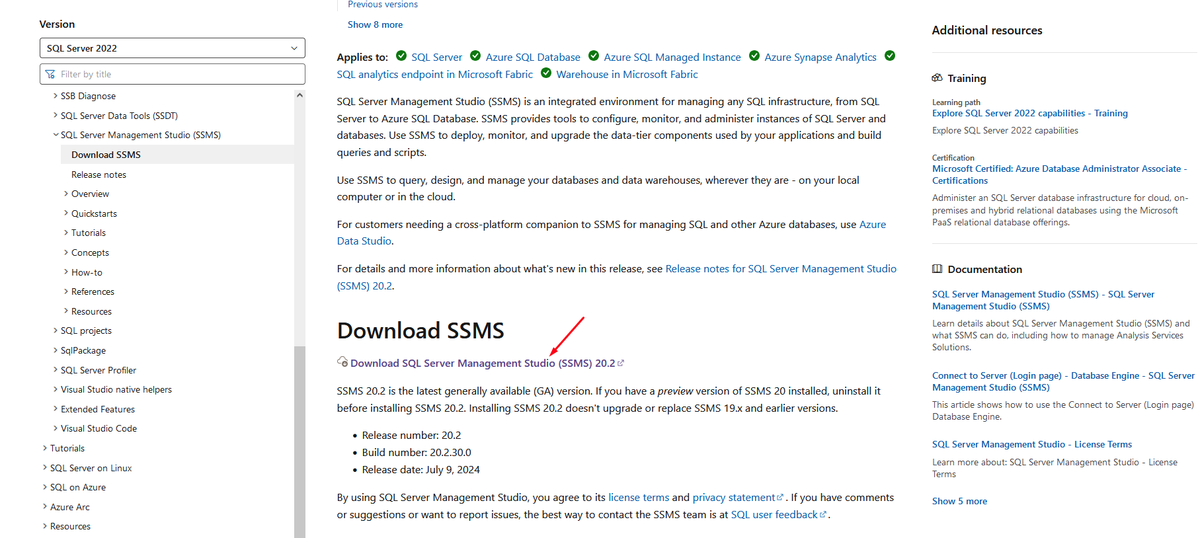Viewport: 1198px width, 538px height.
Task: Open Azure Arc tree item
Action: pos(70,507)
